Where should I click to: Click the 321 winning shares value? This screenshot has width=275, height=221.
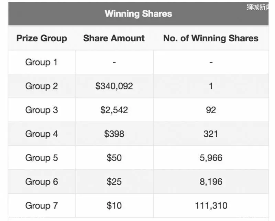[x=211, y=134]
